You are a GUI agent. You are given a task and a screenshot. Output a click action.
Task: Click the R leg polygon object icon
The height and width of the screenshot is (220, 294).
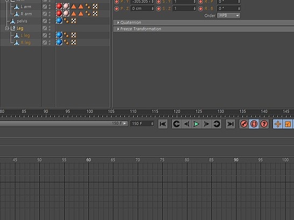[17, 42]
